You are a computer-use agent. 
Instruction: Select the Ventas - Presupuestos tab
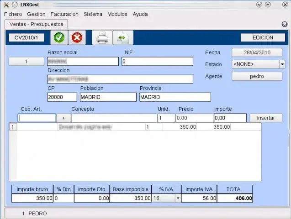(x=37, y=24)
